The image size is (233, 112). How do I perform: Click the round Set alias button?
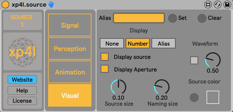pyautogui.click(x=172, y=18)
